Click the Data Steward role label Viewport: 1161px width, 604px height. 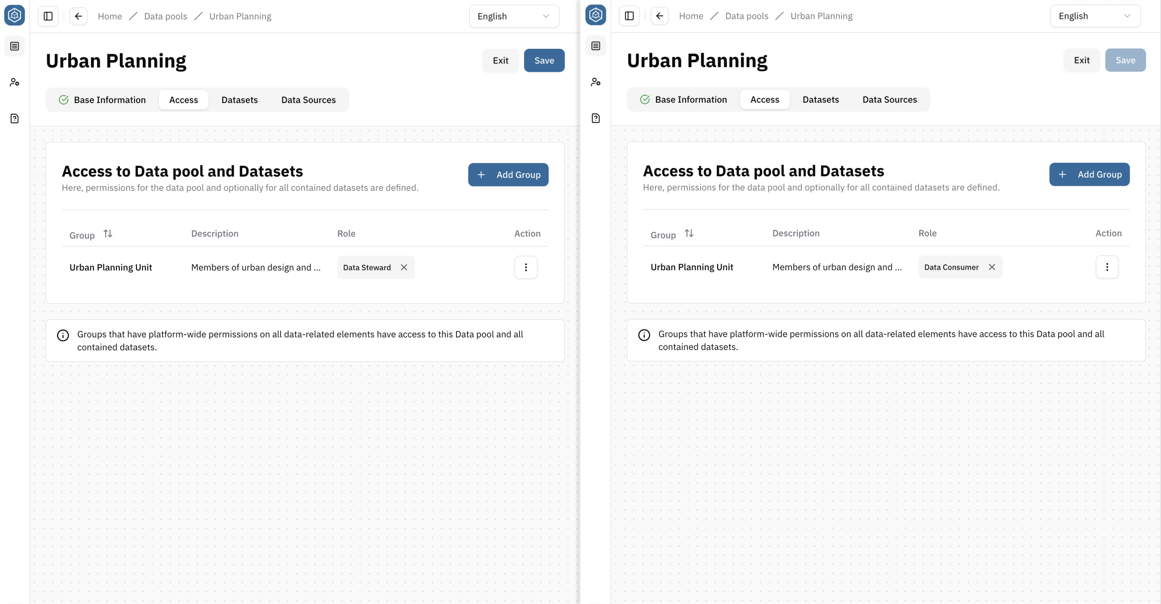[367, 268]
